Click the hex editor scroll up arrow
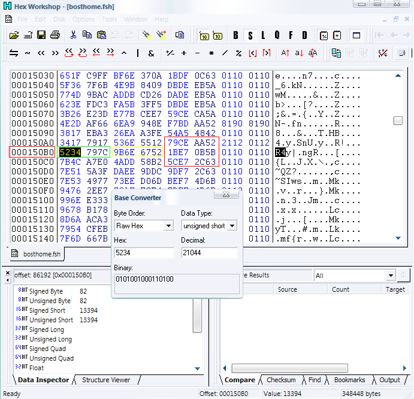This screenshot has height=399, width=414. [398, 76]
